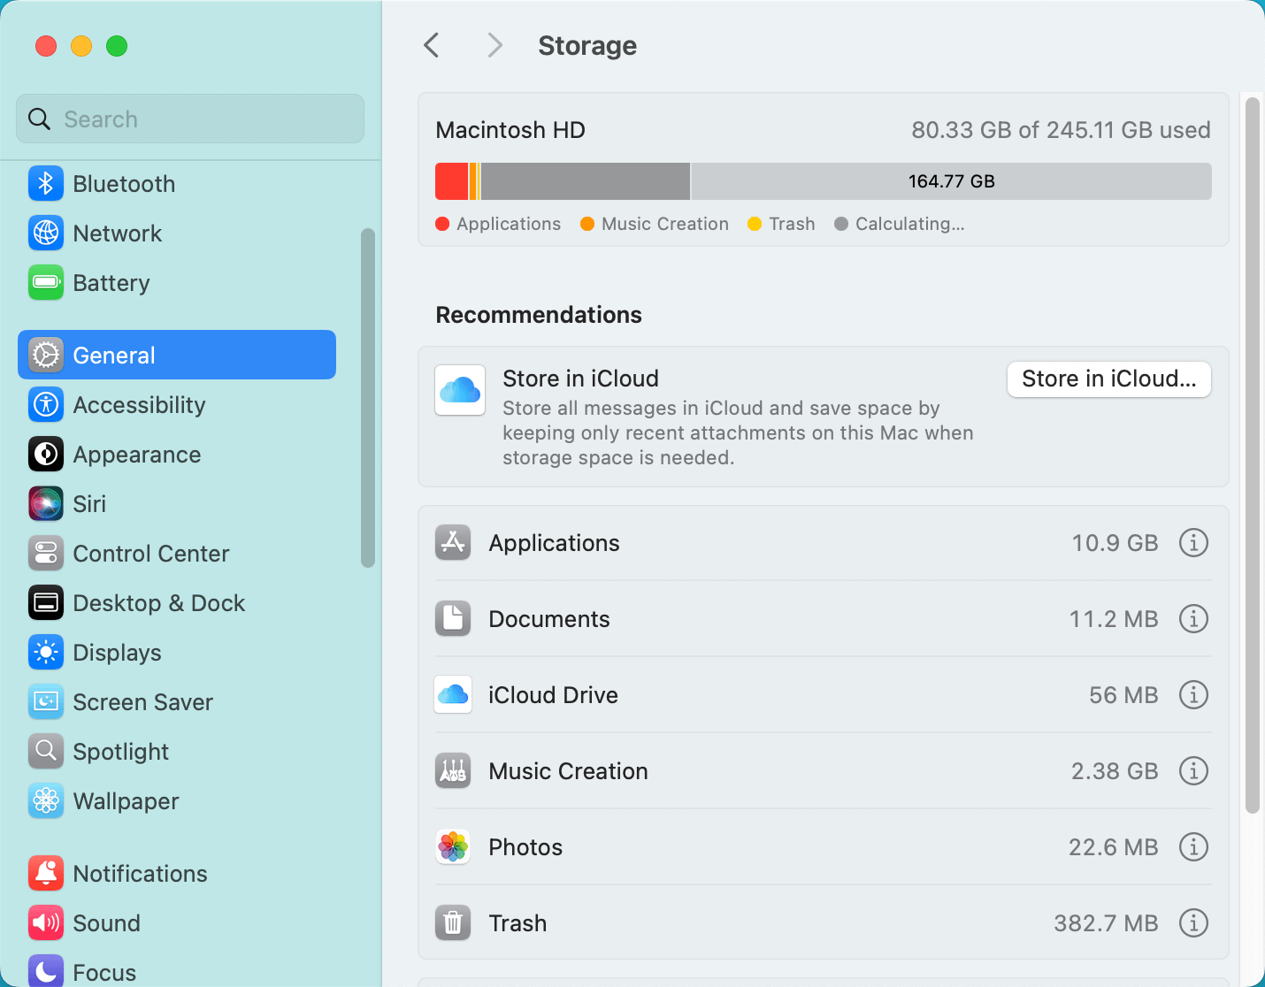Click inside the Search field

click(189, 119)
